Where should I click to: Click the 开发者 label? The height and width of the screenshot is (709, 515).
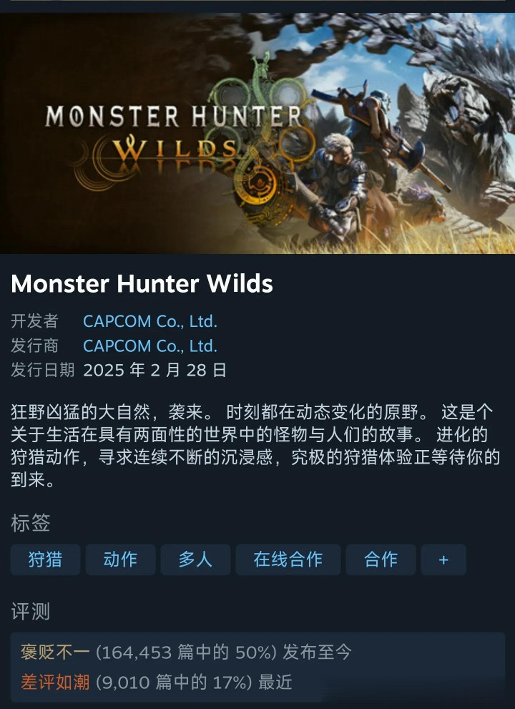[x=34, y=321]
